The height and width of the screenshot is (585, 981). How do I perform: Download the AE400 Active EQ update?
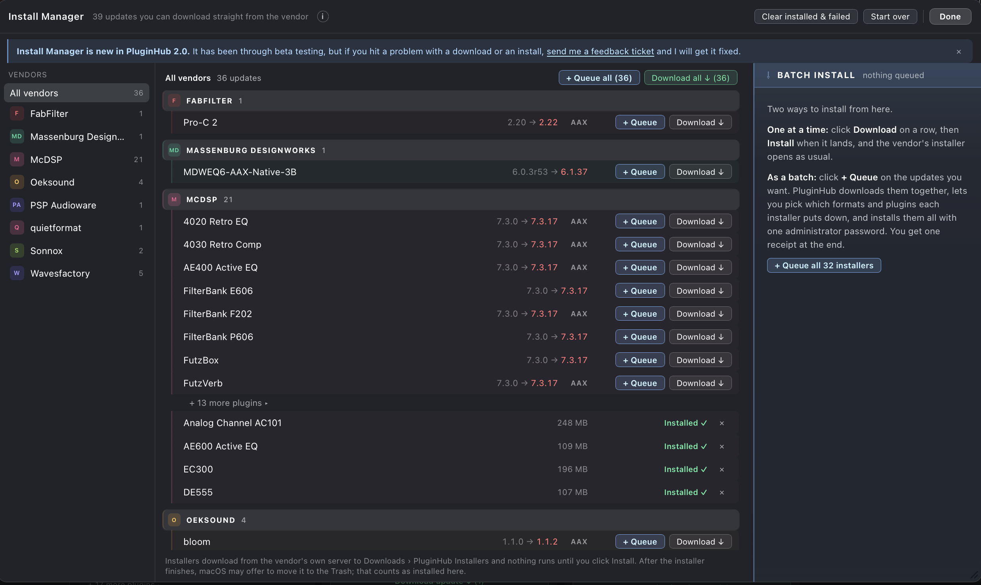pos(700,268)
